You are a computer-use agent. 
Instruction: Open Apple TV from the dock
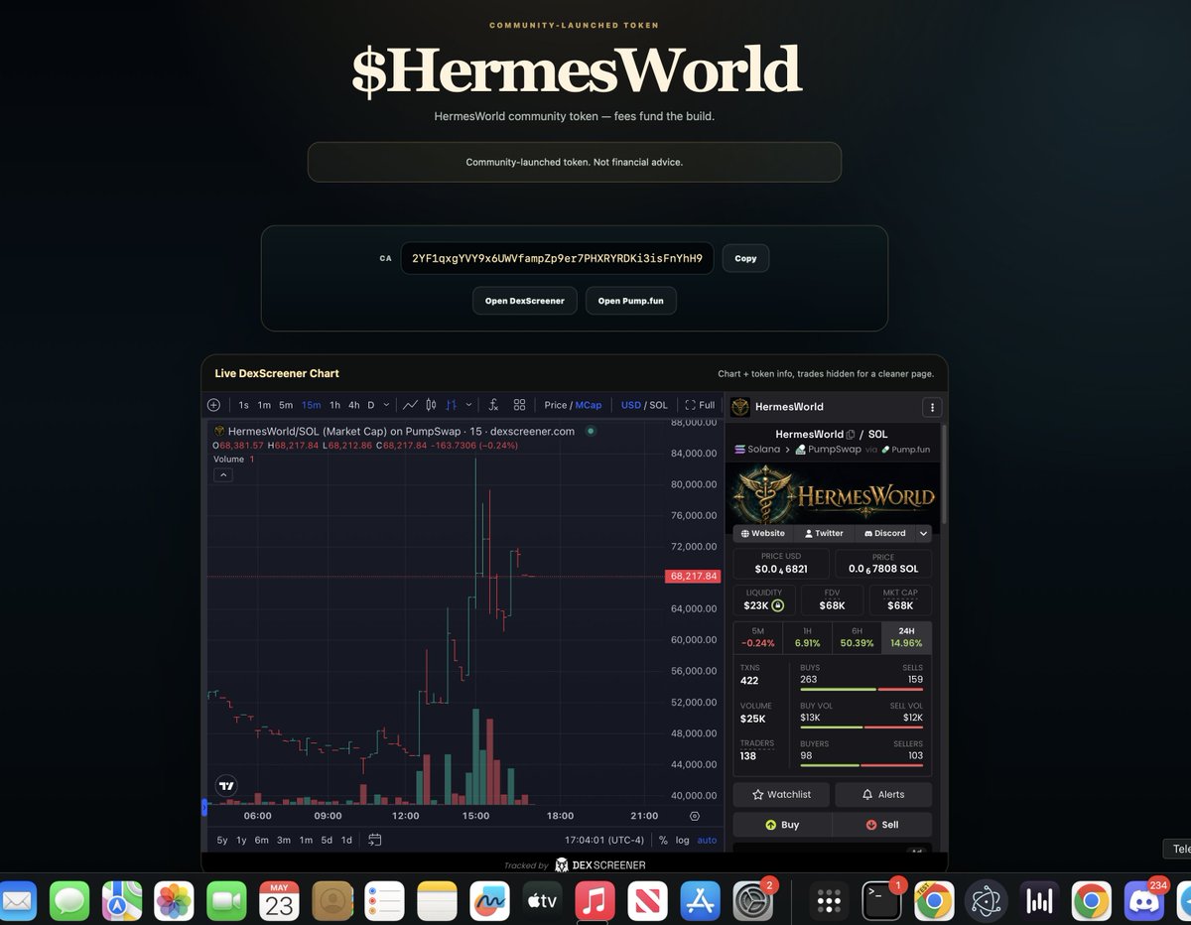click(542, 900)
